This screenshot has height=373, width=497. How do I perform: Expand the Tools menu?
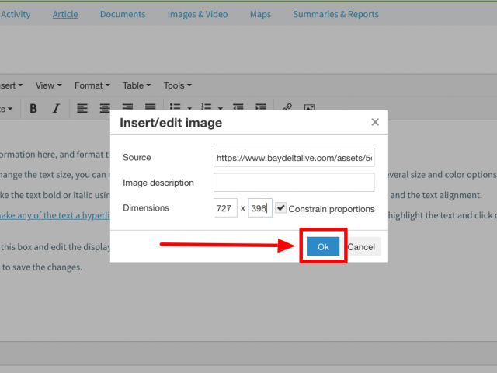click(177, 85)
